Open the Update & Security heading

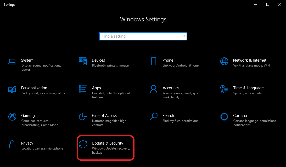click(108, 143)
